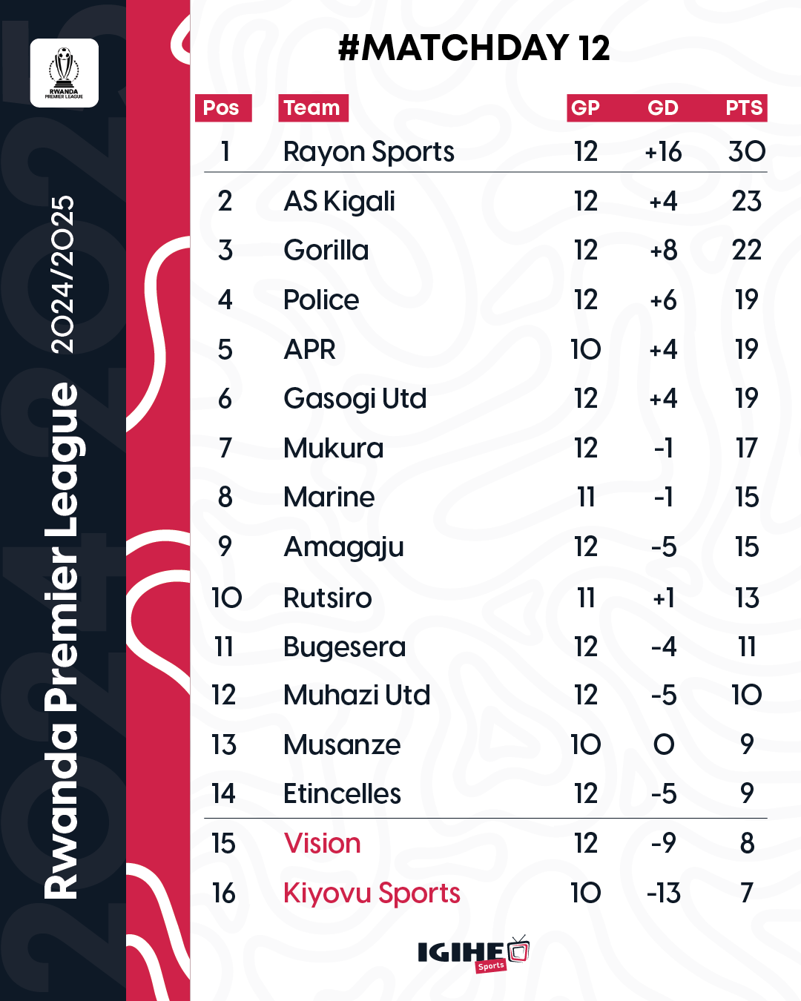The width and height of the screenshot is (801, 1001).
Task: Click the Rwanda Premier League trophy logo
Action: point(65,73)
